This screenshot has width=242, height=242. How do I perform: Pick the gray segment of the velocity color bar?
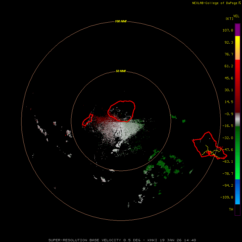pyautogui.click(x=237, y=120)
